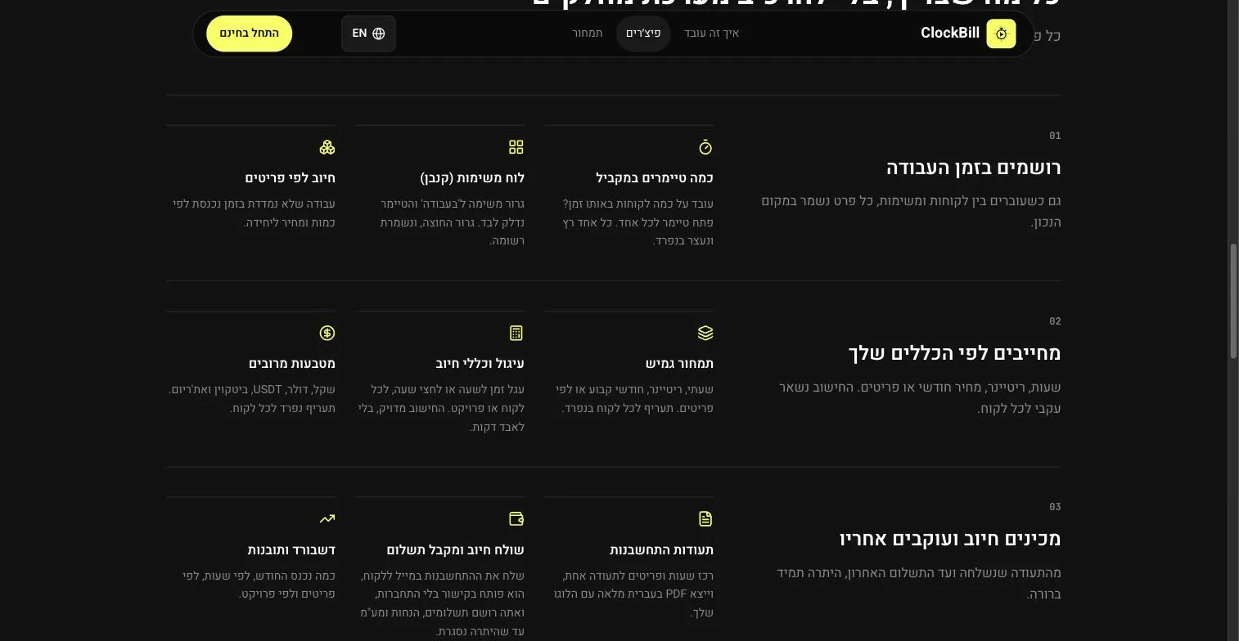Viewport: 1239px width, 641px height.
Task: Click the ClockBill brand name
Action: point(949,34)
